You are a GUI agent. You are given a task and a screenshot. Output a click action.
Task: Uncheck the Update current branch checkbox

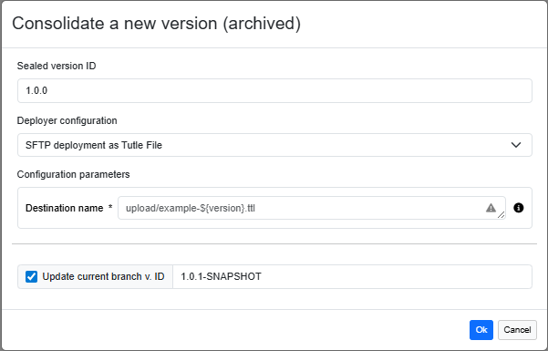pos(31,276)
